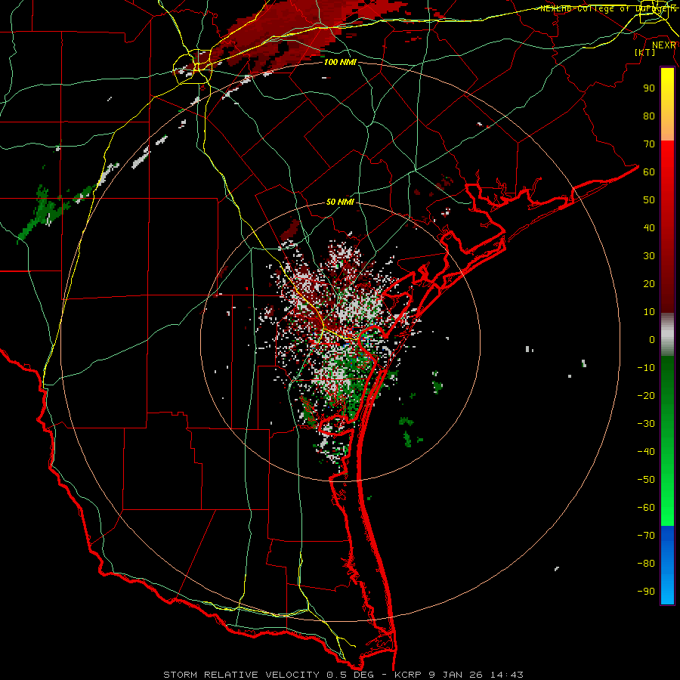Click the positive 60 scale value
The image size is (680, 680).
pos(649,172)
